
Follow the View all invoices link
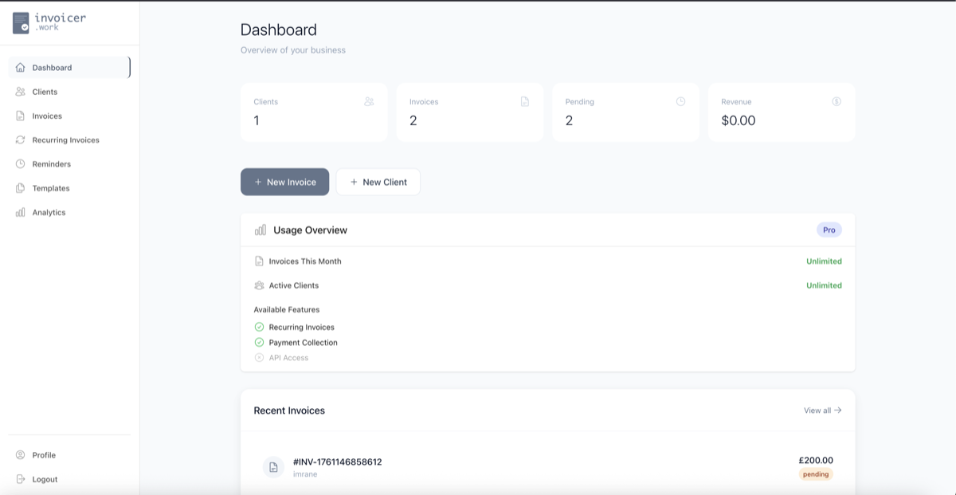tap(821, 410)
